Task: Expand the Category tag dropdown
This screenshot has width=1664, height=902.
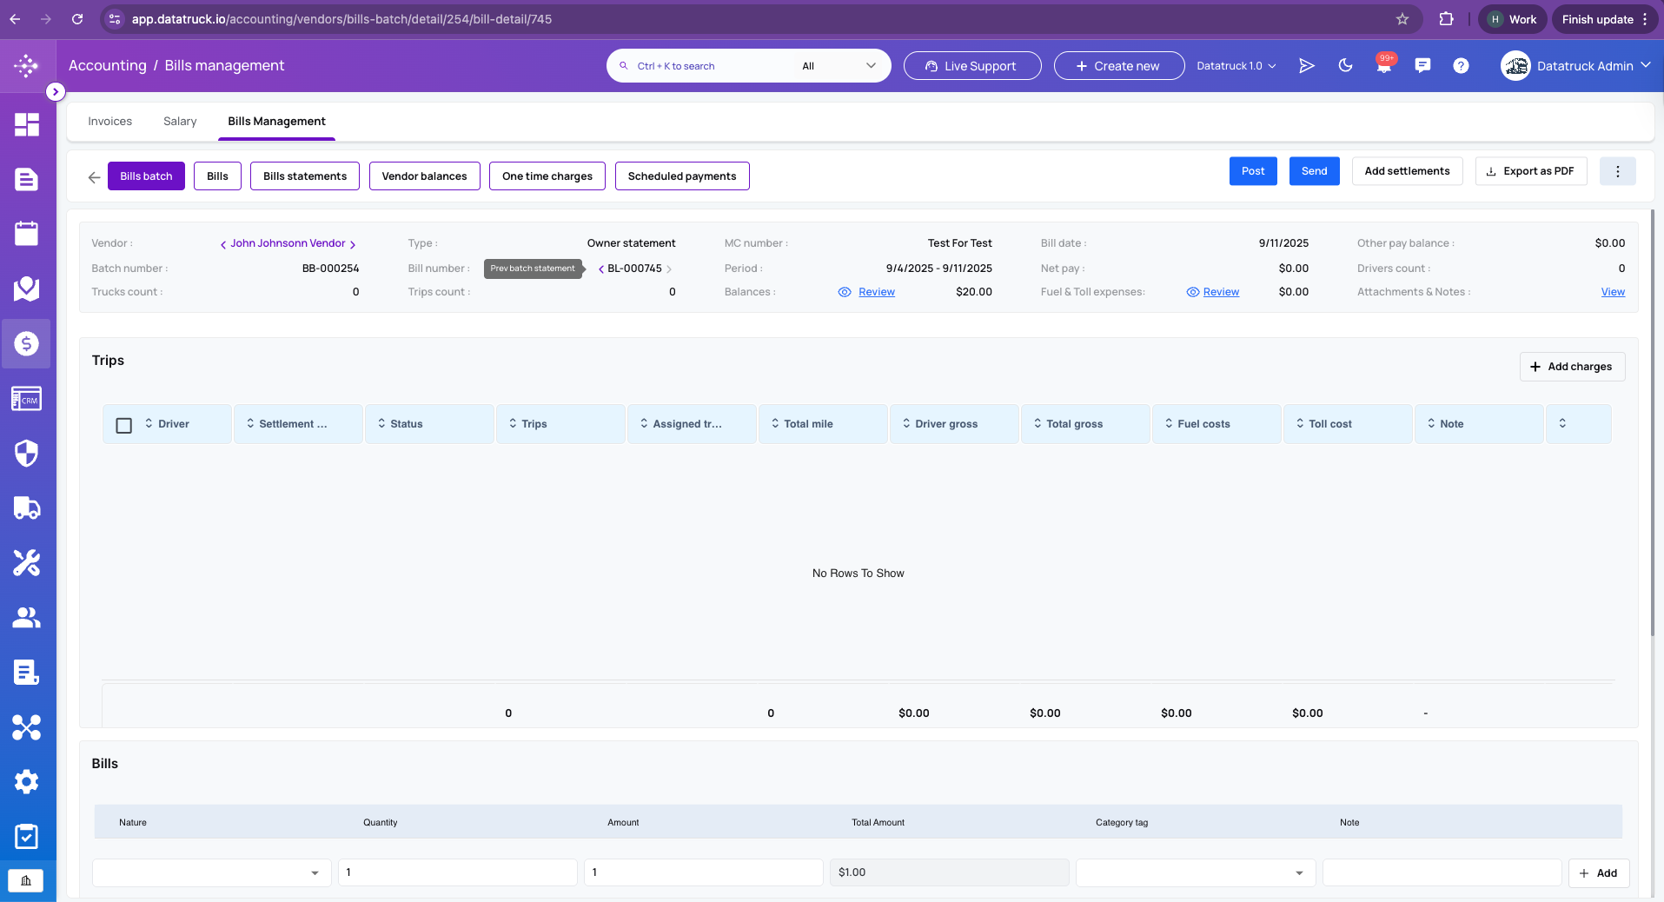Action: tap(1196, 872)
